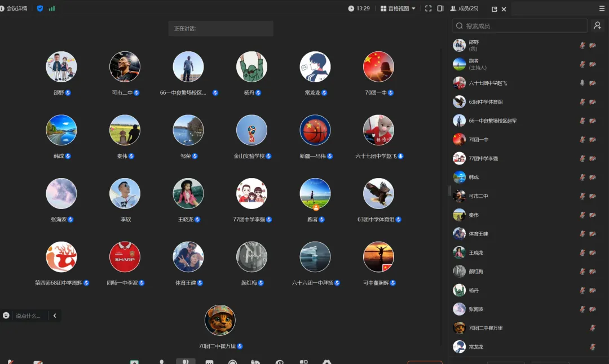
Task: Click microphone icon in 66一中良繁场校区赵军 row
Action: (x=582, y=121)
